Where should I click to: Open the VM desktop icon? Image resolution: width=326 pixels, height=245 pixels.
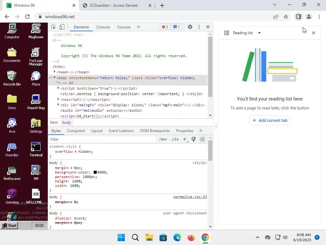tap(36, 173)
